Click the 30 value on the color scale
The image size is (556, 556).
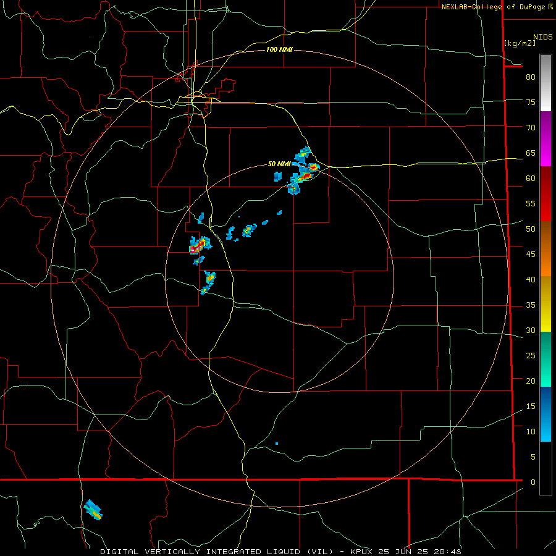click(x=531, y=330)
